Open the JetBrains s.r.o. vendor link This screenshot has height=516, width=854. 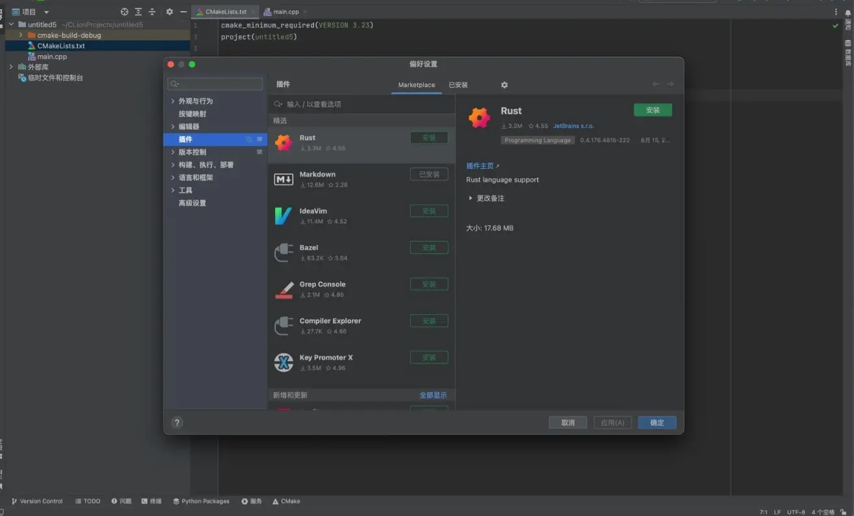(x=574, y=126)
